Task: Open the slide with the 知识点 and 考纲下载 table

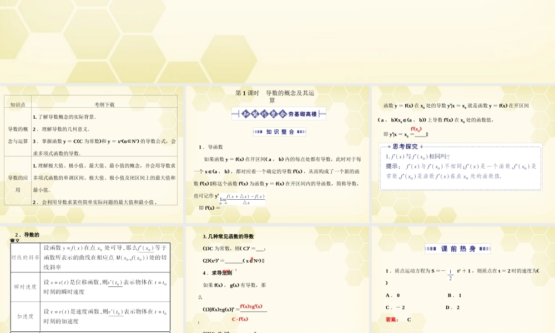Action: click(x=92, y=154)
